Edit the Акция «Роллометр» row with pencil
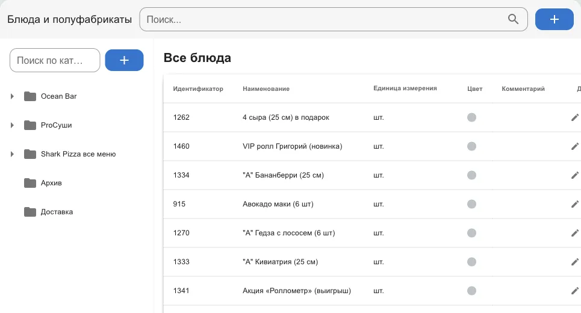The width and height of the screenshot is (581, 313). coord(575,291)
